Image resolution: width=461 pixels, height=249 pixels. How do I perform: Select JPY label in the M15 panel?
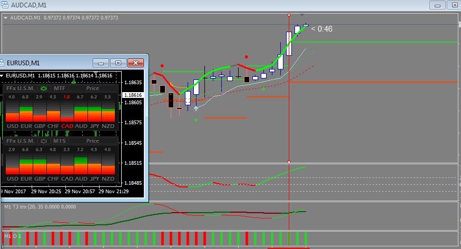(x=94, y=178)
